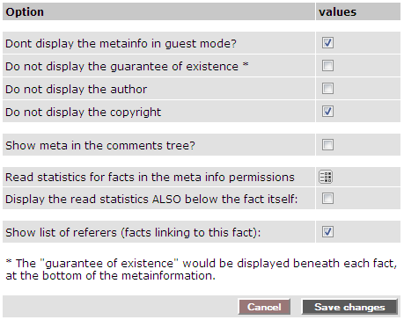Click the 'Do not display the guarantee of existence' label
404x320 pixels.
point(121,67)
